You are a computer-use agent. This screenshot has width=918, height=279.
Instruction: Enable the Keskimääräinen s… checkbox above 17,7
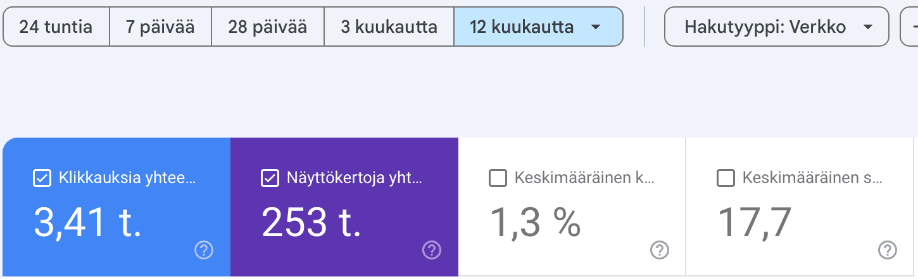[x=726, y=179]
